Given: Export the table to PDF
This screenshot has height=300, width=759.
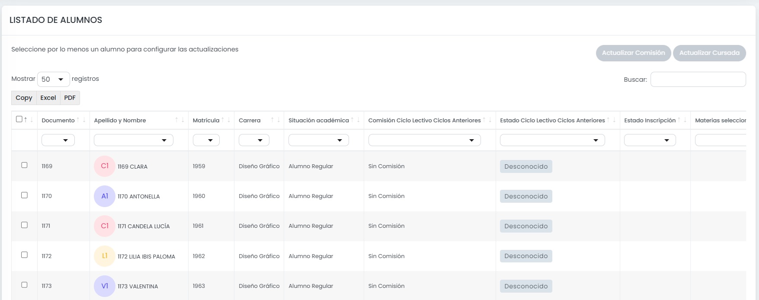Looking at the screenshot, I should point(70,98).
